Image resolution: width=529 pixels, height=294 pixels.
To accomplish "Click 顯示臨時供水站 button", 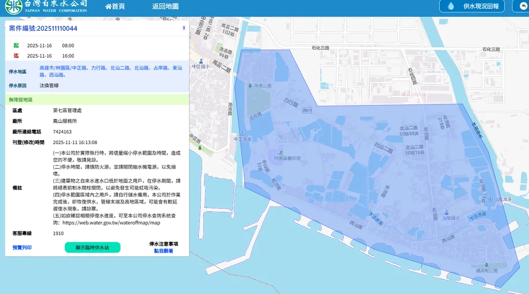I will click(x=93, y=248).
